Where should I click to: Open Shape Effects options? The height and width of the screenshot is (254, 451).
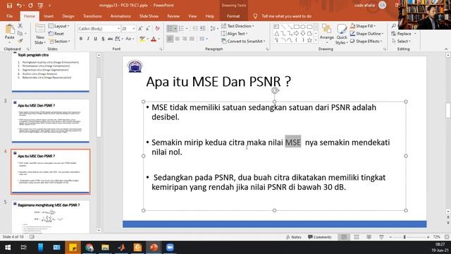(366, 41)
